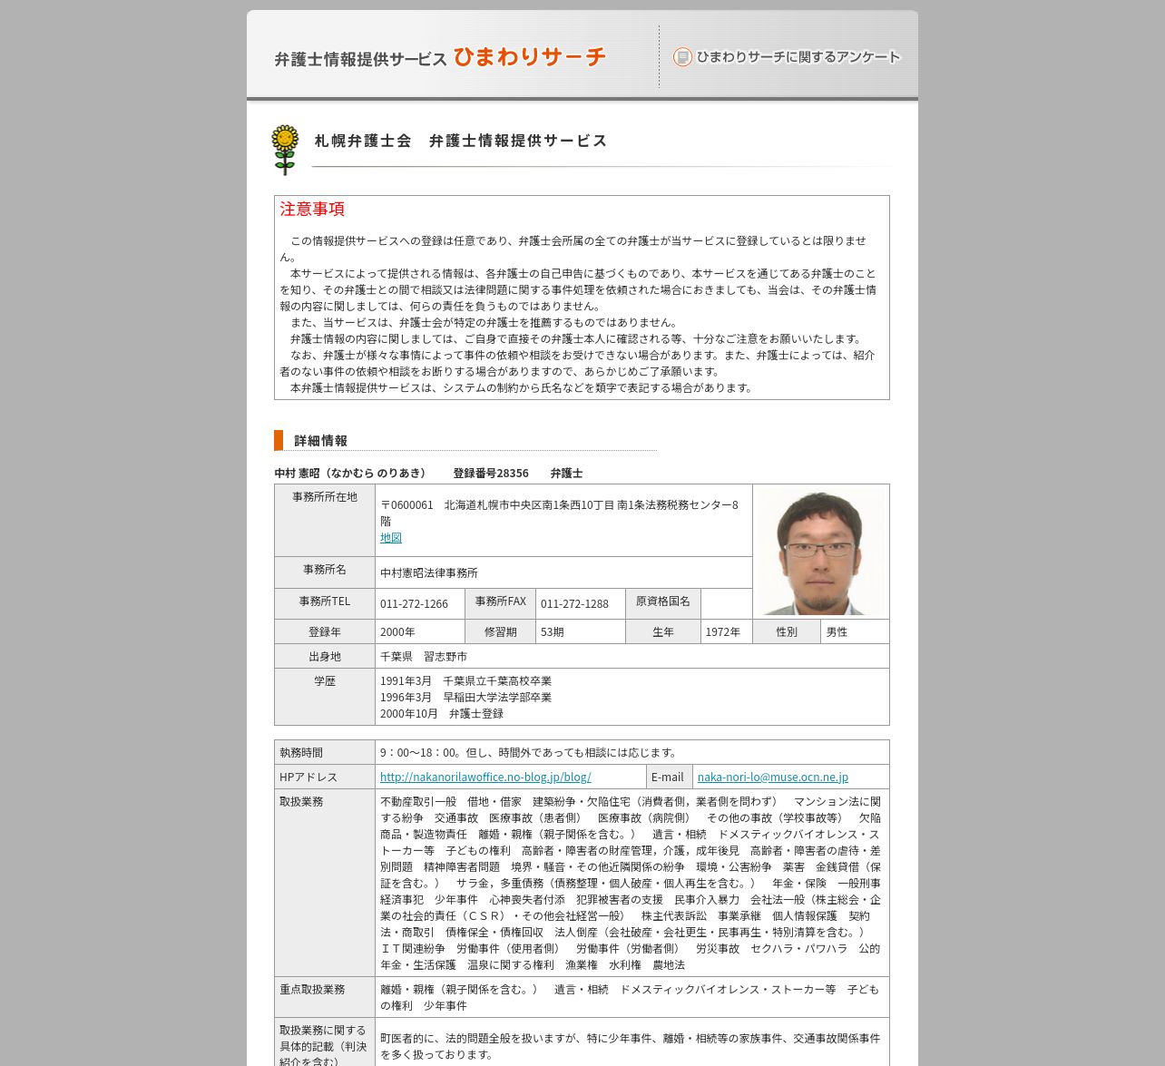Click the 原資格国名 label cell
The height and width of the screenshot is (1066, 1165).
(x=663, y=604)
